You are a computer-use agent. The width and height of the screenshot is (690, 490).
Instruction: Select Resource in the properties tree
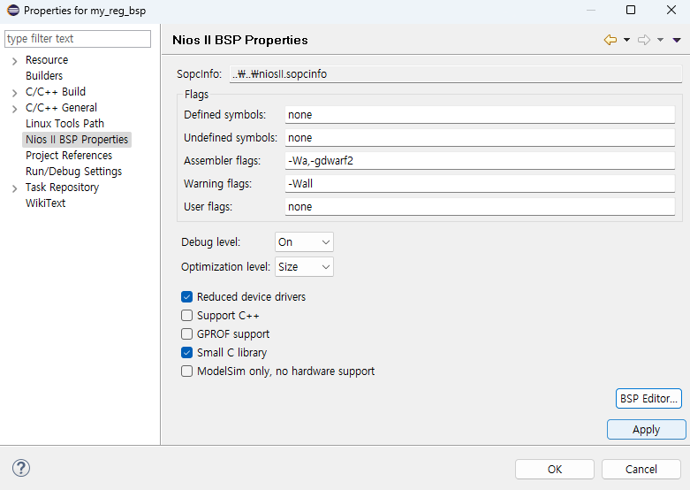47,60
